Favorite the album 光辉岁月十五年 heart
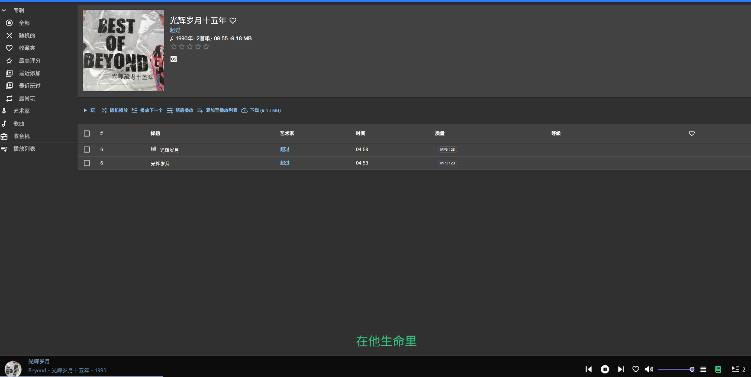The image size is (751, 377). point(233,20)
